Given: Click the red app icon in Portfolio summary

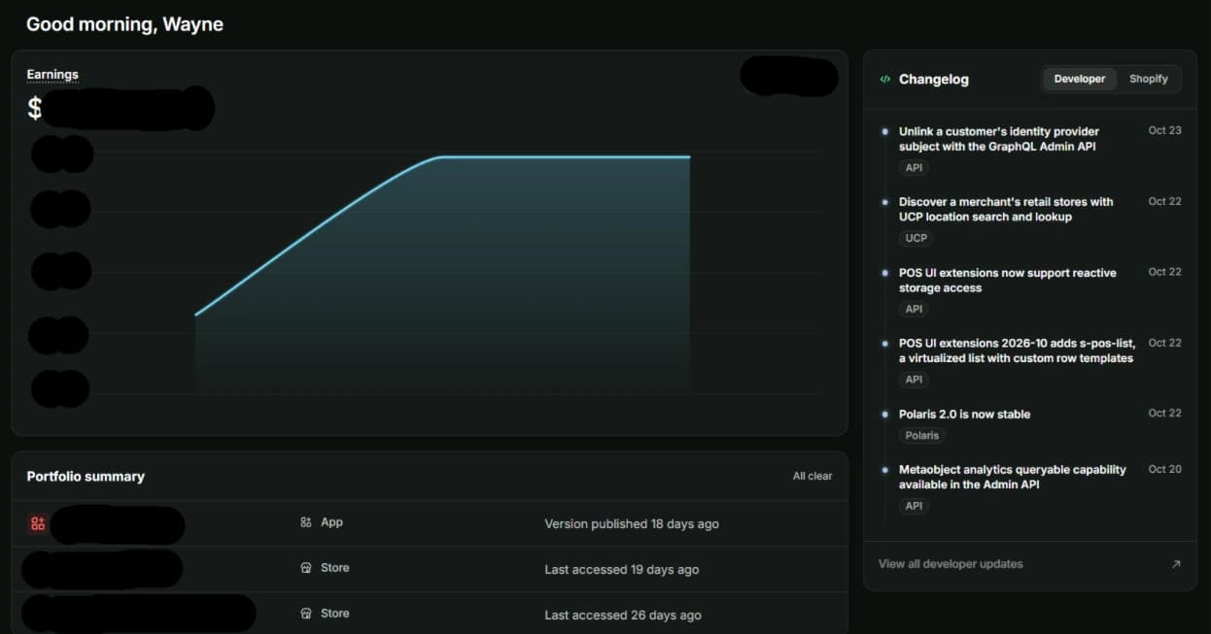Looking at the screenshot, I should tap(38, 524).
